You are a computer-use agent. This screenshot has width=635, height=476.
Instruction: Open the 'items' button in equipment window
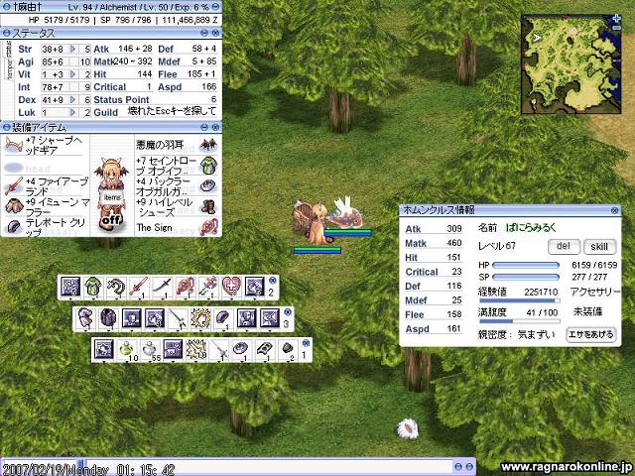(112, 197)
